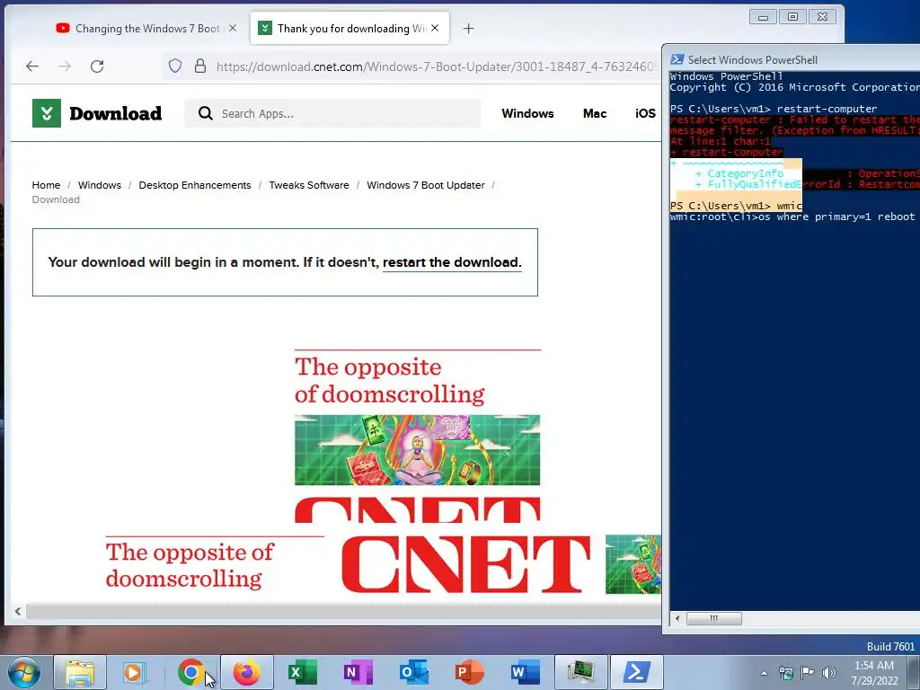The height and width of the screenshot is (690, 920).
Task: Open Google Chrome from the taskbar
Action: [x=190, y=672]
